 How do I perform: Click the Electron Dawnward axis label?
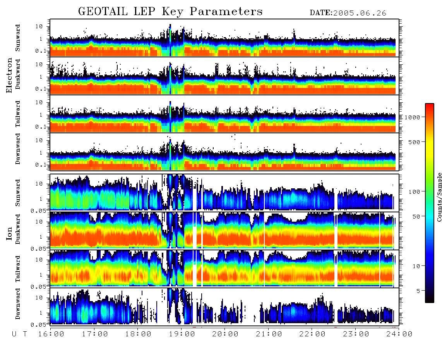[x=18, y=149]
